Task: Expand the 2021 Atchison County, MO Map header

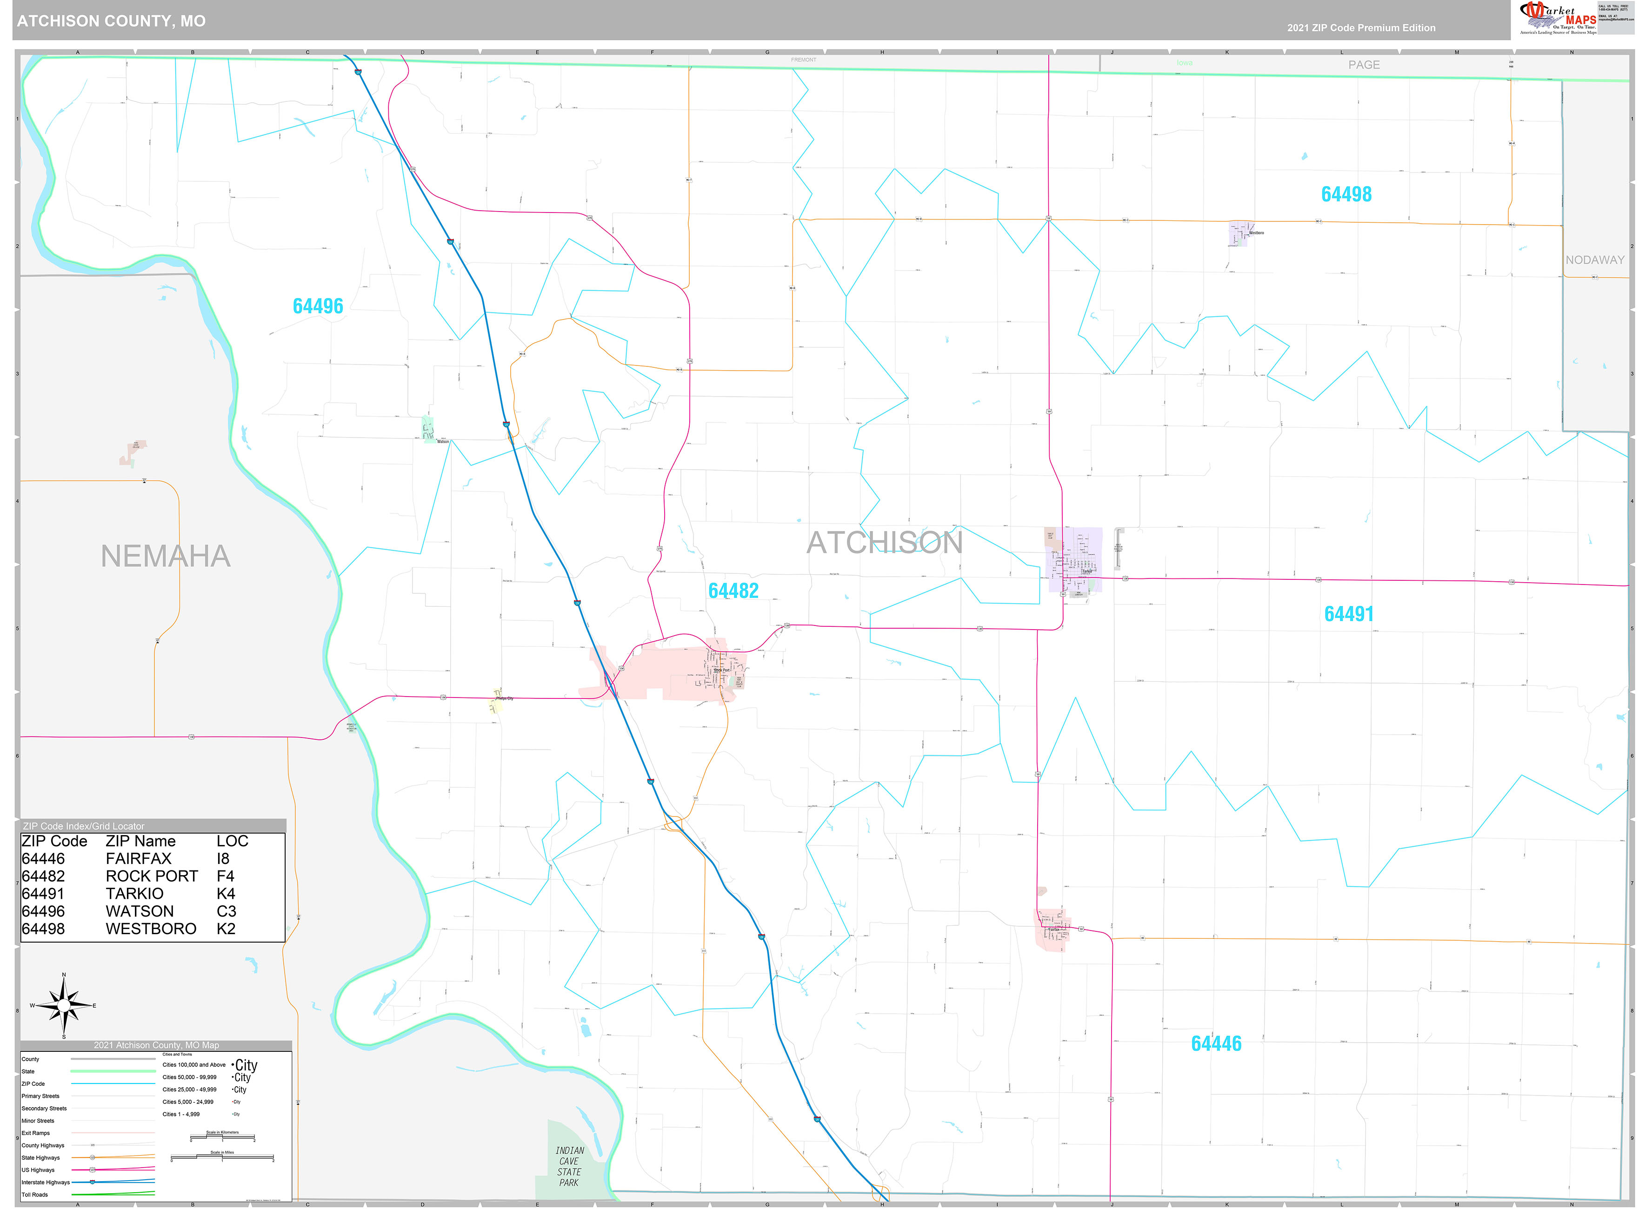Action: (157, 1045)
